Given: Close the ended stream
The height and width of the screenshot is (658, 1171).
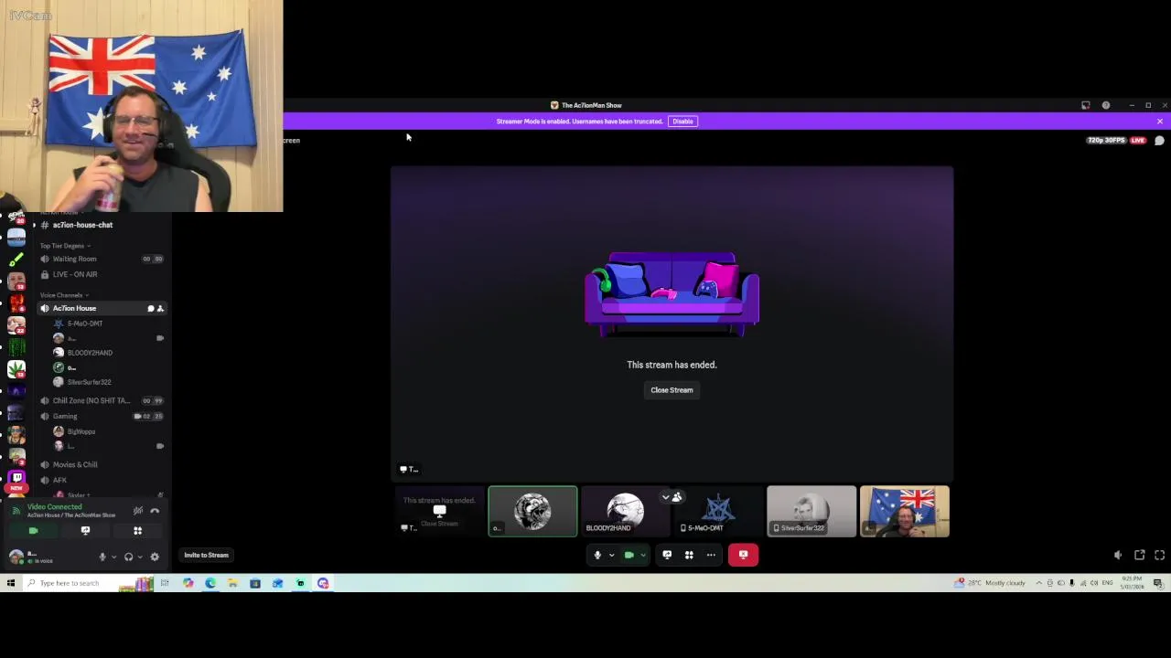Looking at the screenshot, I should click(671, 390).
